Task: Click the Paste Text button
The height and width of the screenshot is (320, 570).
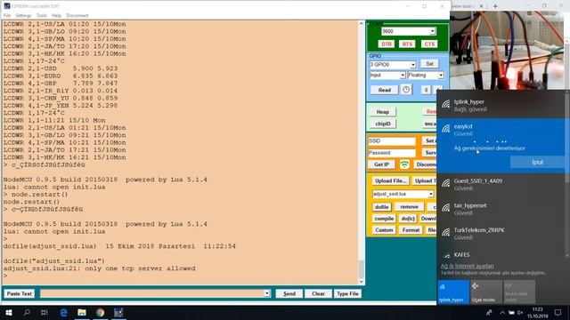Action: pyautogui.click(x=20, y=293)
